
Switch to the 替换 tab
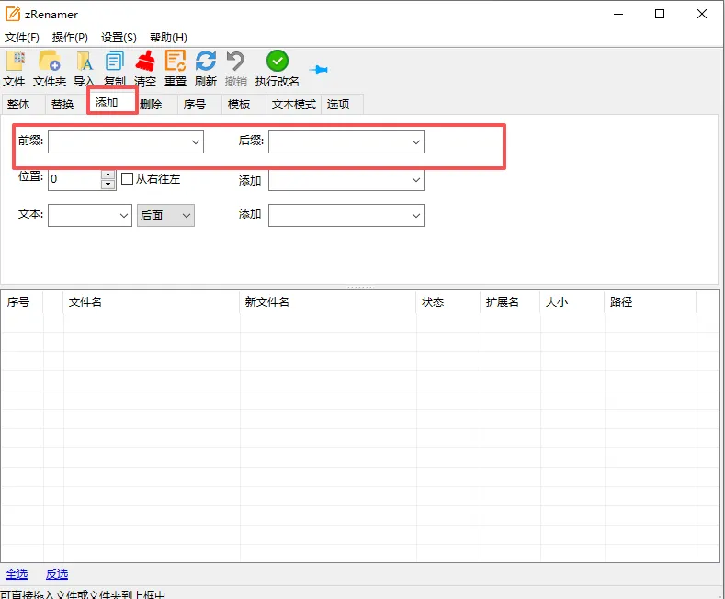(66, 105)
